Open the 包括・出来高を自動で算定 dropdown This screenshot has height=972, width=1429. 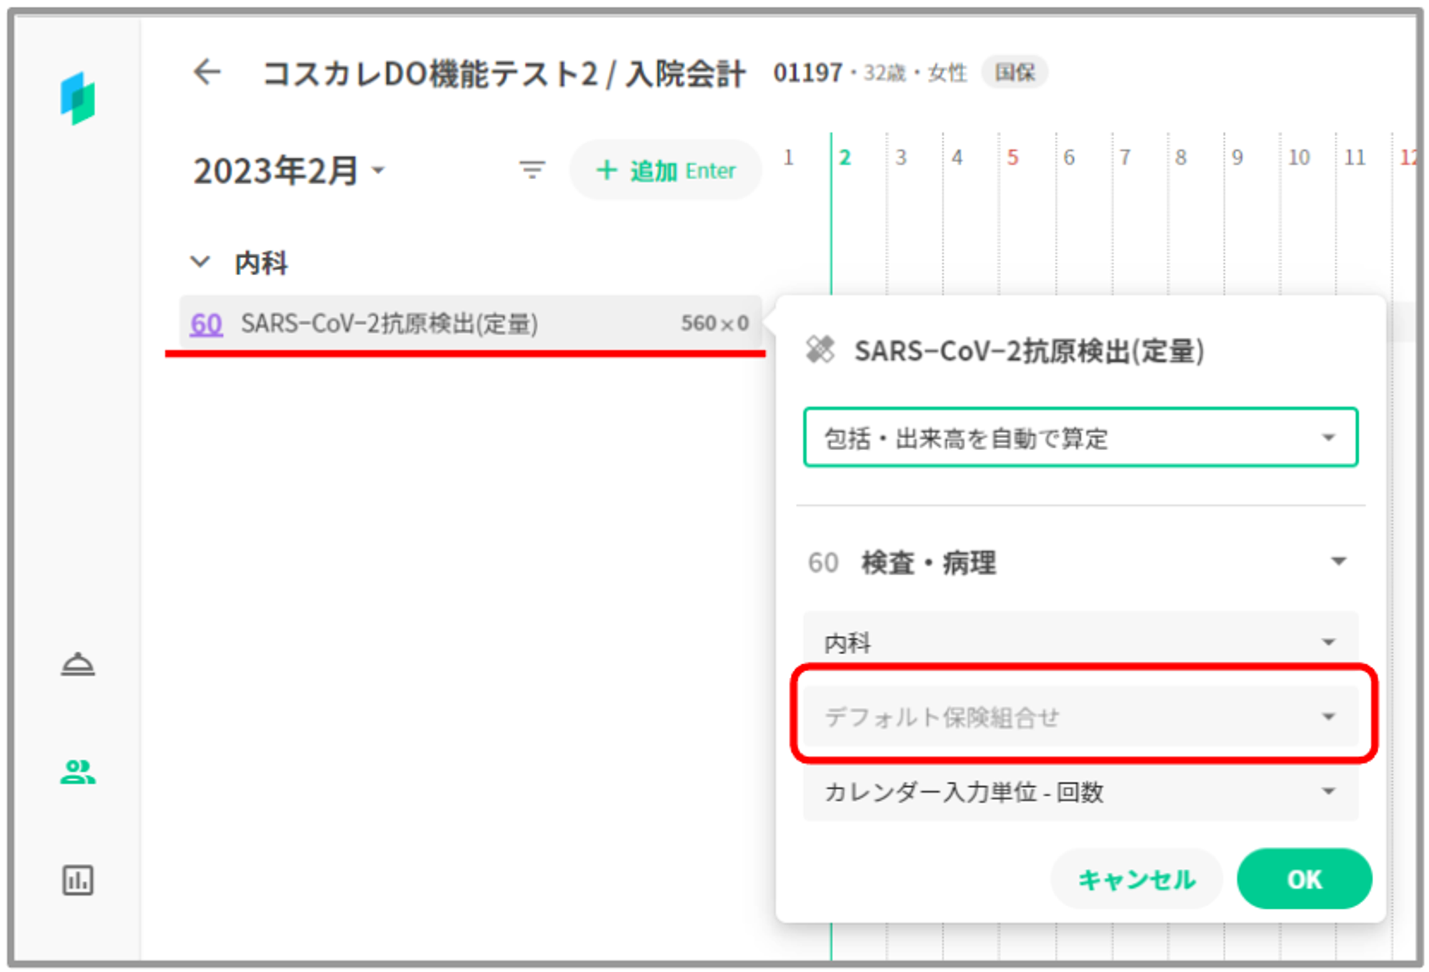point(1080,438)
